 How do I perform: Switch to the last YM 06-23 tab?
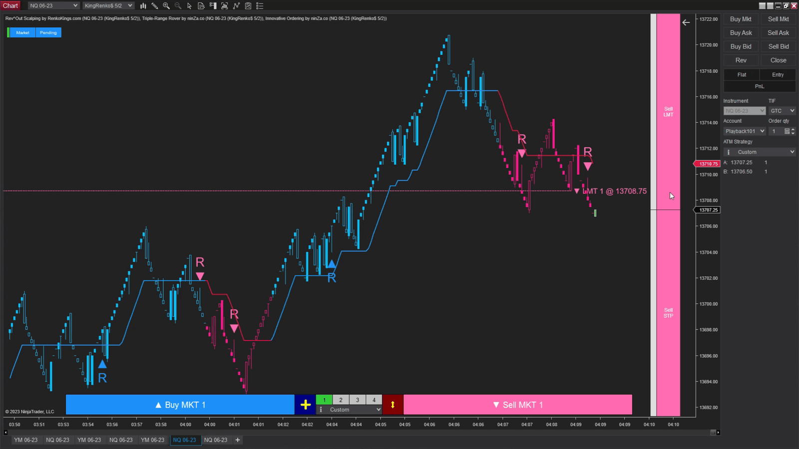(152, 440)
